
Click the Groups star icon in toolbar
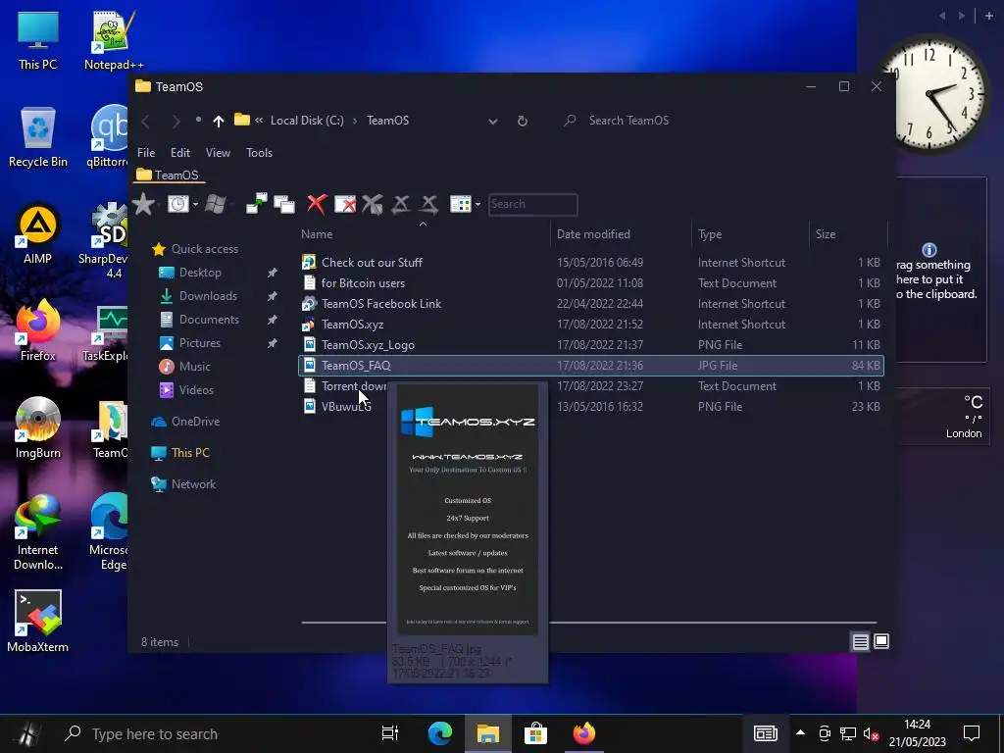143,204
